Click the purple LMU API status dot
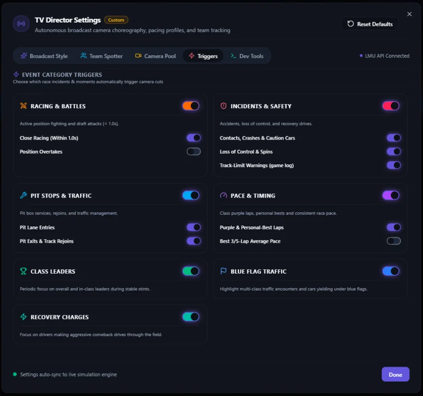The width and height of the screenshot is (423, 396). 361,56
